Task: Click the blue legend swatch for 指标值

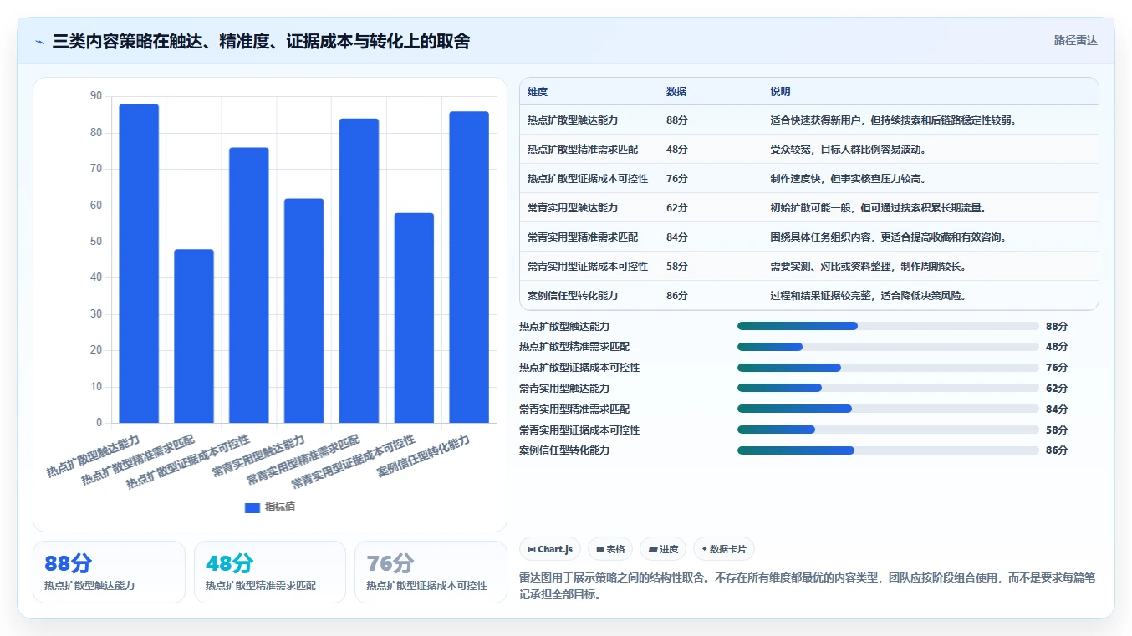Action: click(x=252, y=507)
